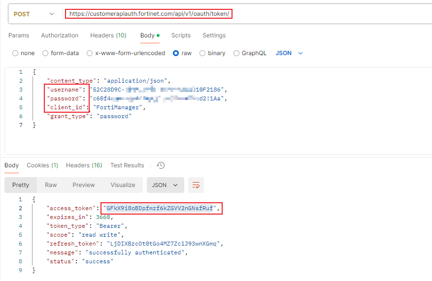Image resolution: width=432 pixels, height=281 pixels.
Task: Click the "access_token" key in response
Action: point(71,208)
